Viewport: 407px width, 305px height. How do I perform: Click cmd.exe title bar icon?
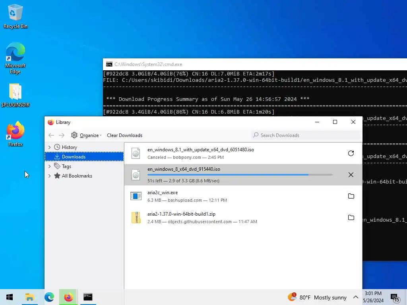pos(109,64)
